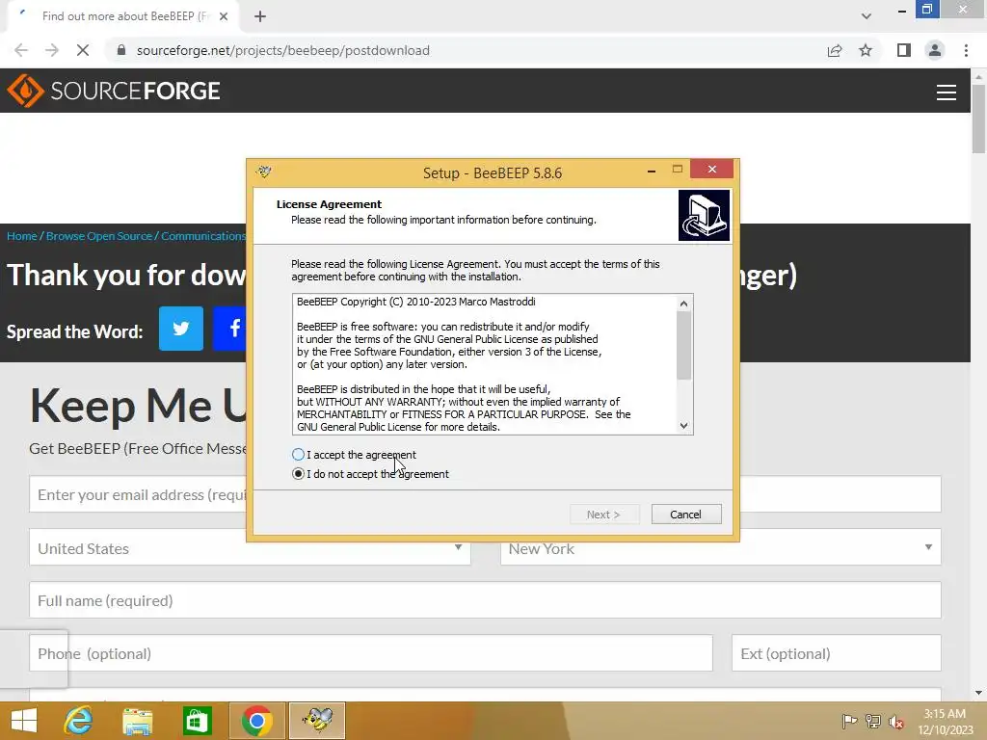Click the share page icon in address bar

(835, 50)
